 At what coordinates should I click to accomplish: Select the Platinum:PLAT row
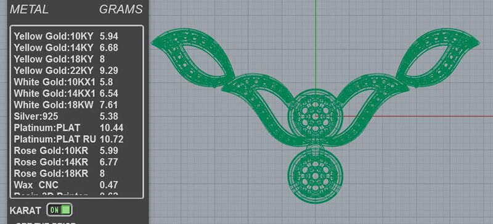[77, 127]
